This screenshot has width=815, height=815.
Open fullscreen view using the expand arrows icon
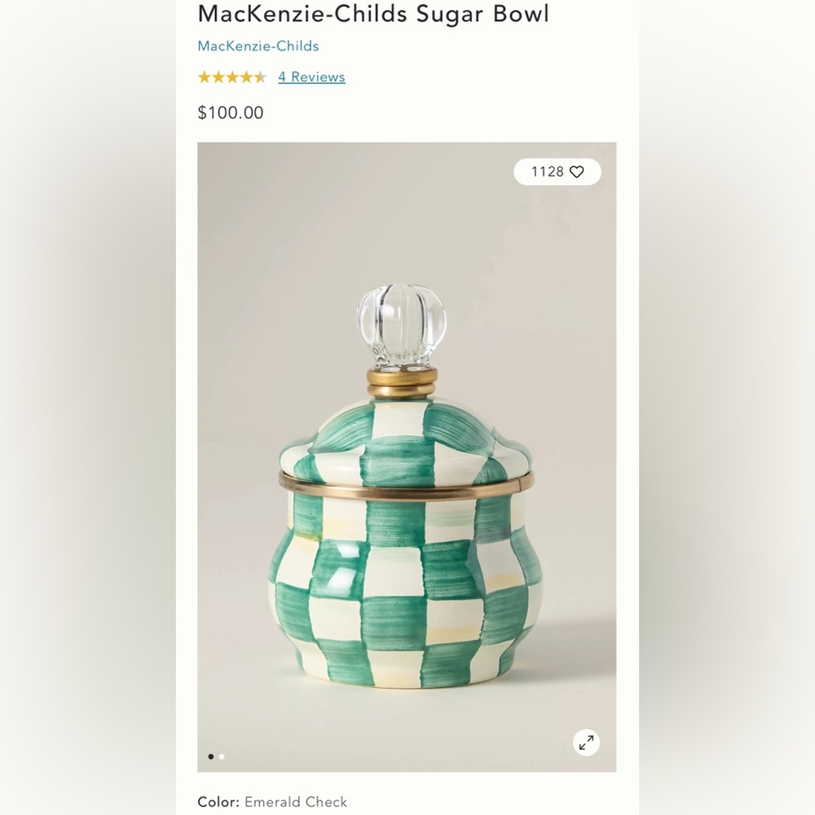[x=586, y=742]
